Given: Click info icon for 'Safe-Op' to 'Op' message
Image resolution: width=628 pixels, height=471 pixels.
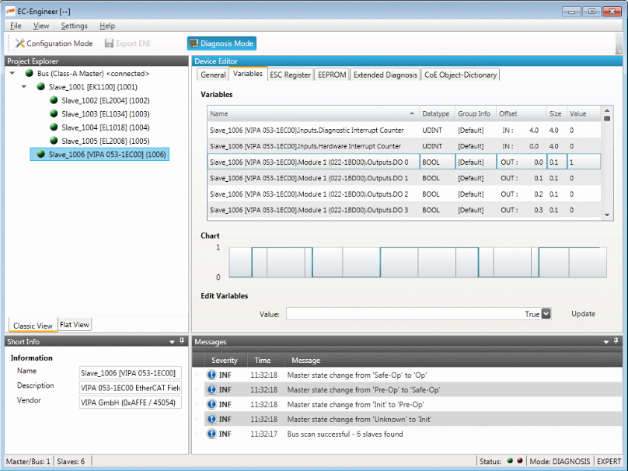Looking at the screenshot, I should coord(211,375).
